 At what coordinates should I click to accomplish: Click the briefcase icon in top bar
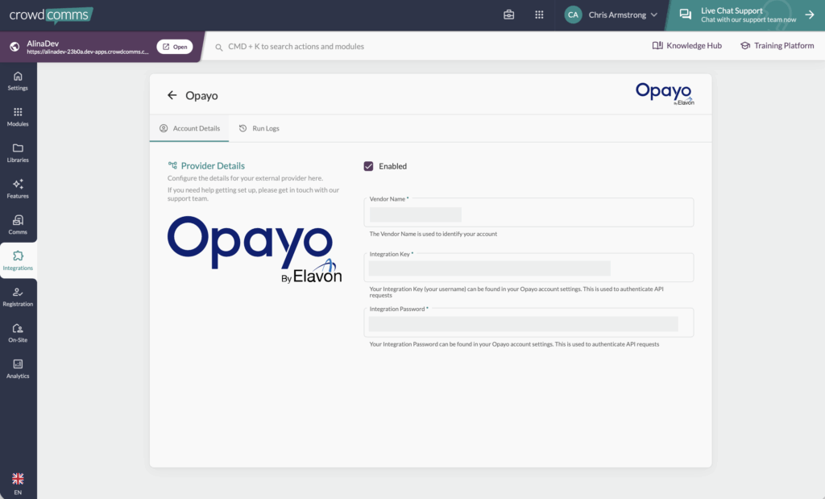point(509,15)
